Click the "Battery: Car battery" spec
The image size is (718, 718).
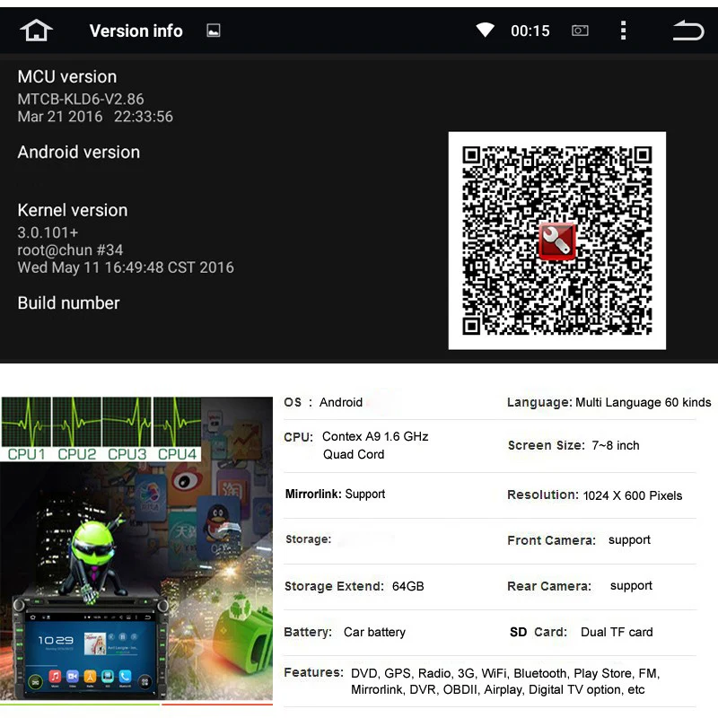pos(345,632)
